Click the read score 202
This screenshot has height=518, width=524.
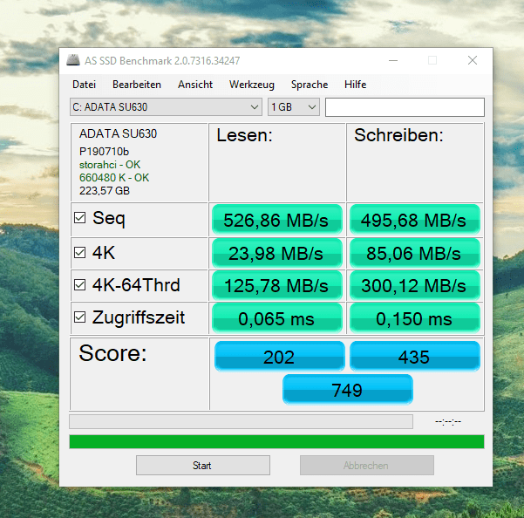279,357
